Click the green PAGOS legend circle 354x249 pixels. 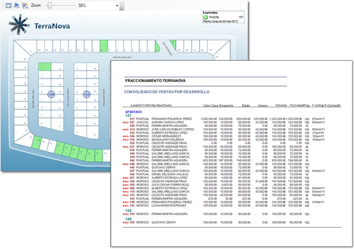point(205,17)
